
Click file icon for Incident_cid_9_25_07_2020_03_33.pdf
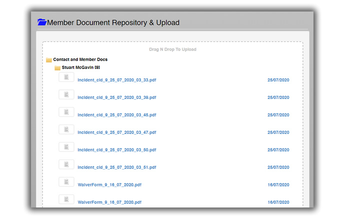tap(66, 77)
